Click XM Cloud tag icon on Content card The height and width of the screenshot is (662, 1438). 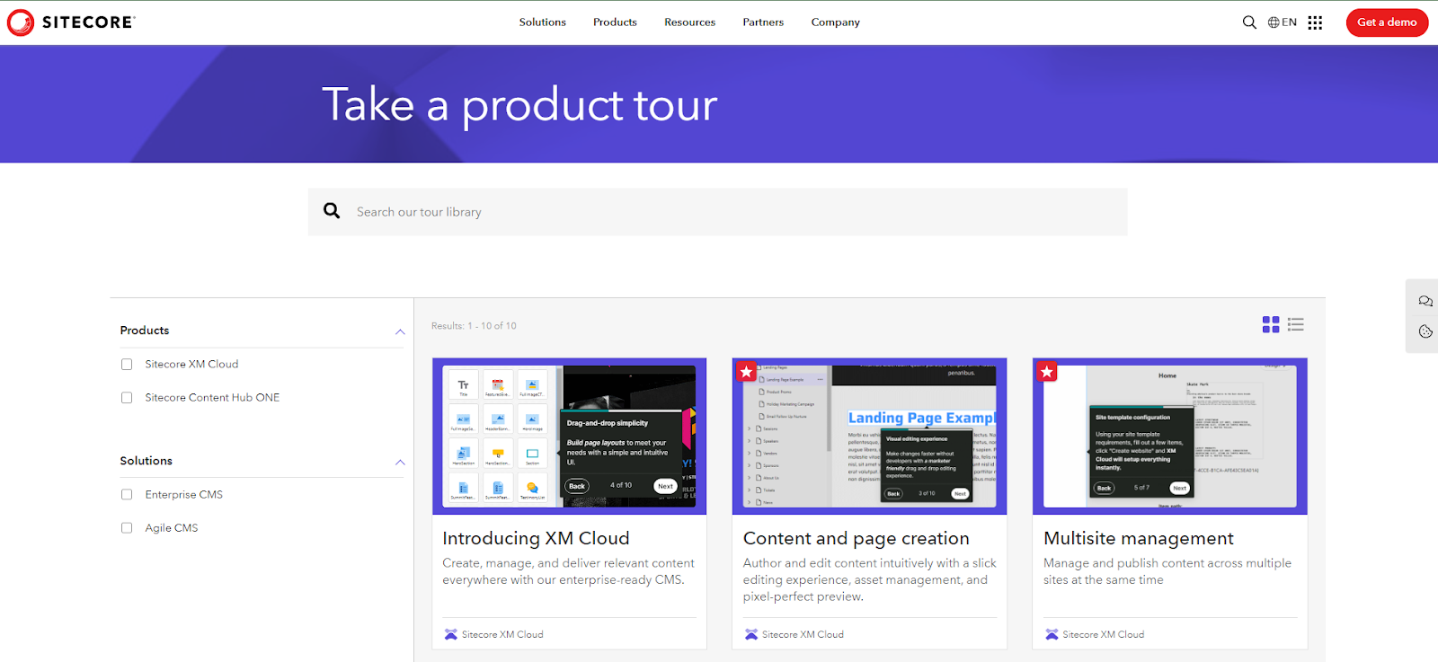pyautogui.click(x=751, y=634)
